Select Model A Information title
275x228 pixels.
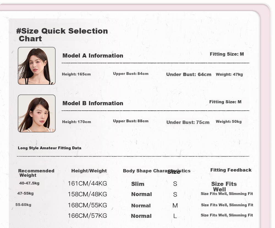point(93,56)
